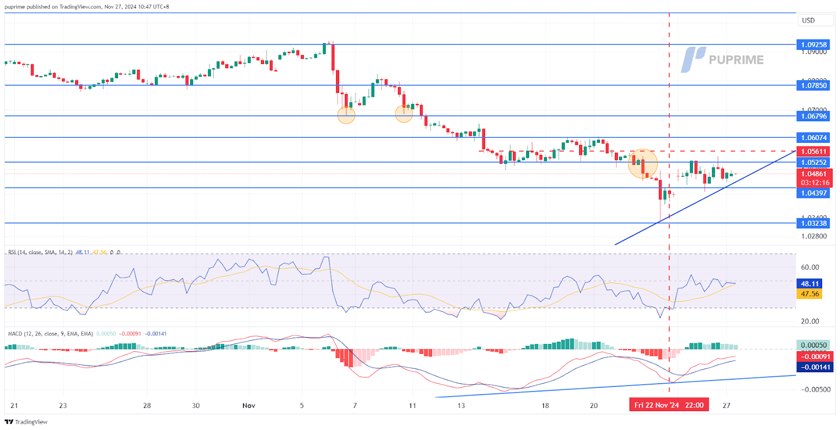Click date 18 on the time axis
This screenshot has height=430, width=840.
point(545,405)
